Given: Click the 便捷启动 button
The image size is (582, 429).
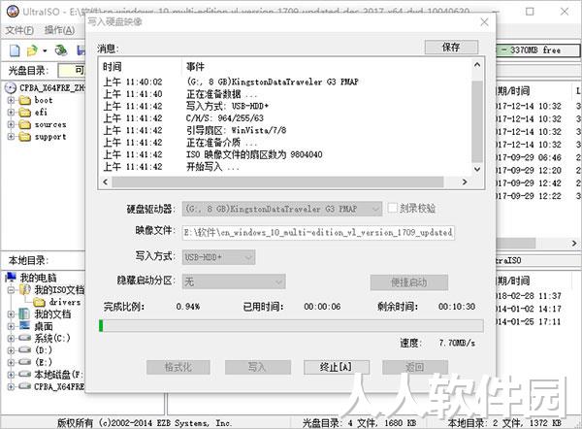Looking at the screenshot, I should pyautogui.click(x=409, y=282).
